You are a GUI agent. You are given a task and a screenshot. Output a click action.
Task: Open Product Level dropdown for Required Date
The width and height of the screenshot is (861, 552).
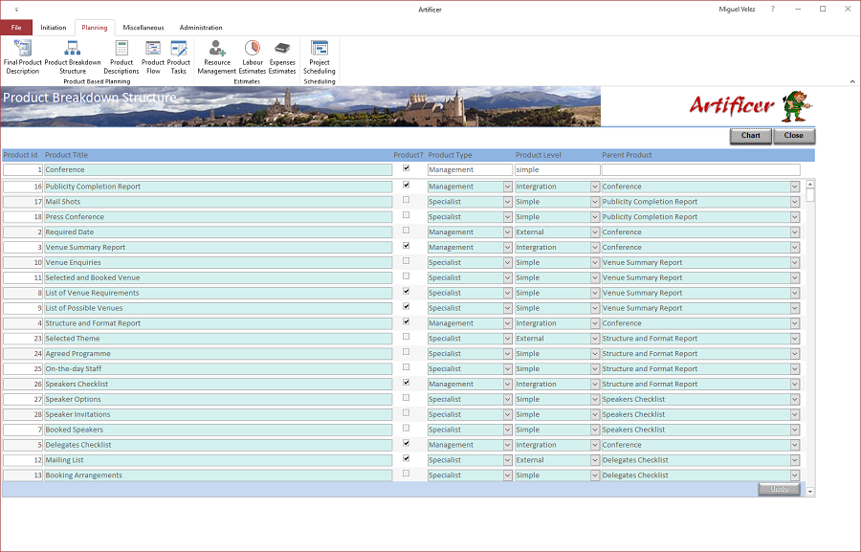tap(595, 232)
